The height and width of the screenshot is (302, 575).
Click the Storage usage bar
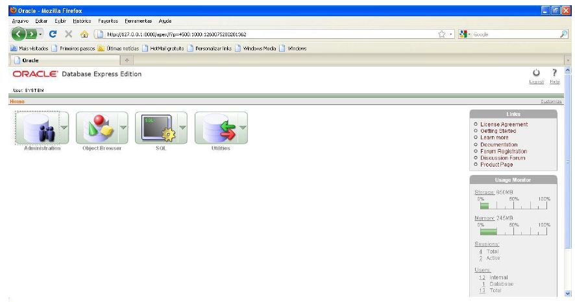pos(513,205)
